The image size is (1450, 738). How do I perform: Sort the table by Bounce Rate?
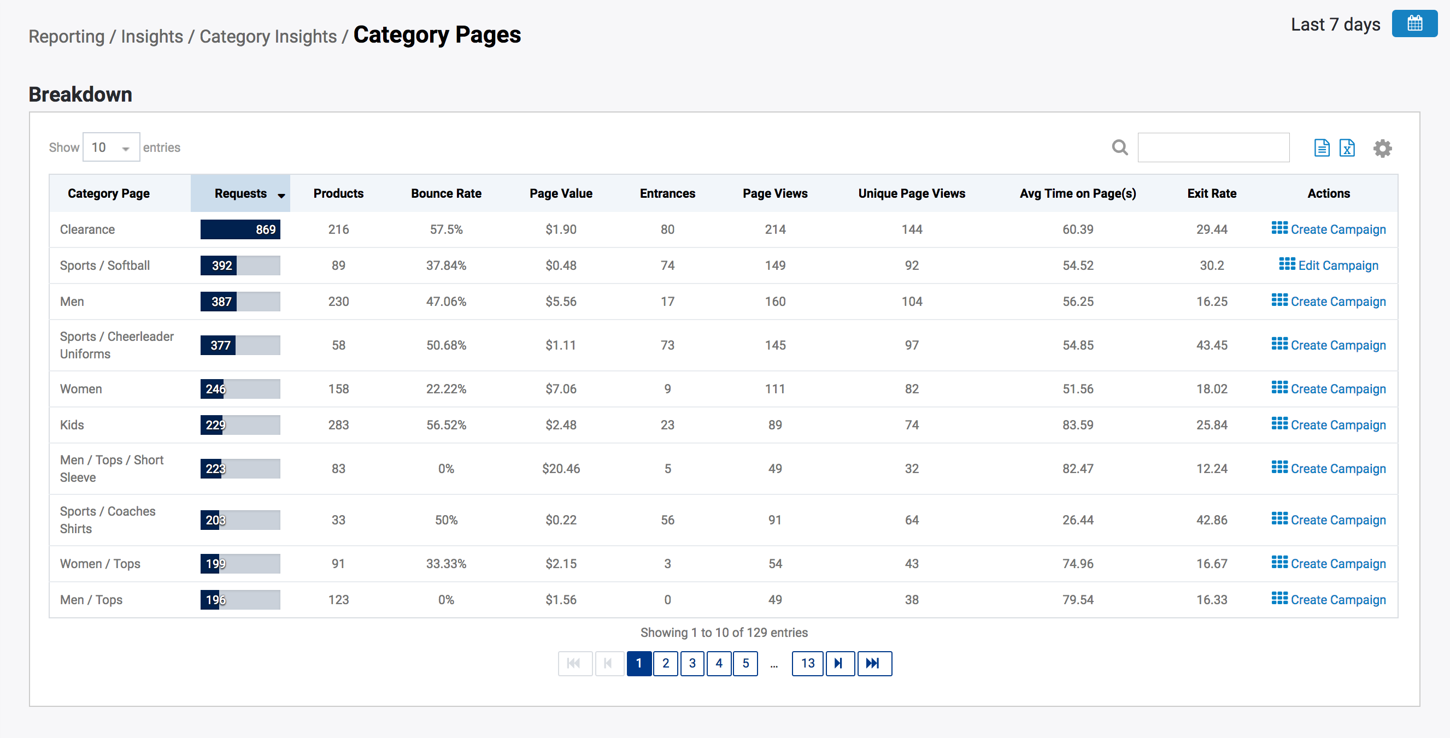point(446,193)
